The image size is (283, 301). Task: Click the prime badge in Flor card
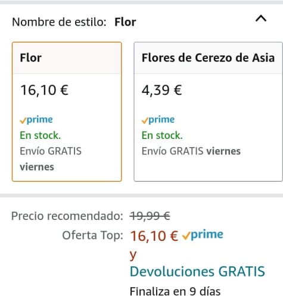[36, 120]
